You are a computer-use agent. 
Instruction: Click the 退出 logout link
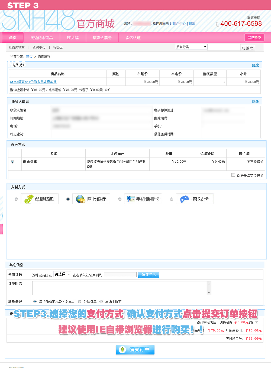[192, 24]
